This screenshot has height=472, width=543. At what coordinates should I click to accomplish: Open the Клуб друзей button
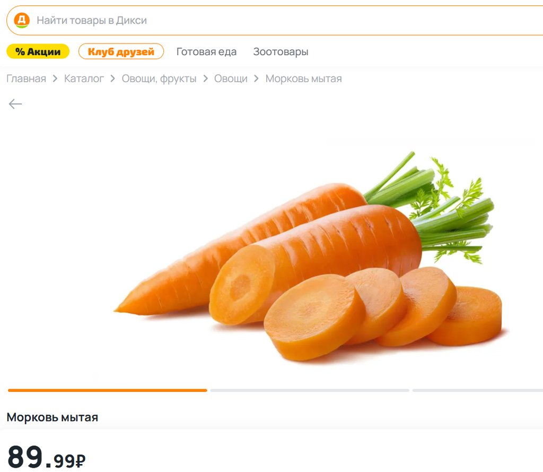click(x=121, y=52)
